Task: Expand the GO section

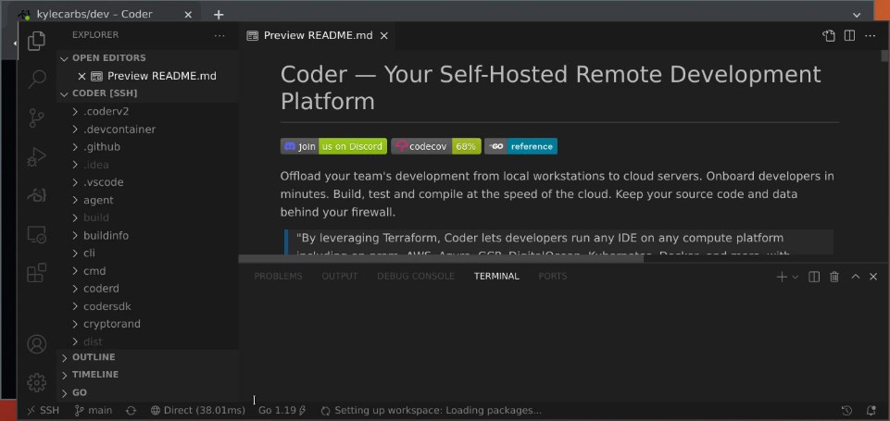Action: click(147, 392)
